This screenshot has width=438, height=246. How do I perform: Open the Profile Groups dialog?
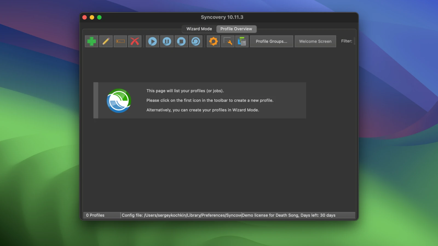click(271, 41)
